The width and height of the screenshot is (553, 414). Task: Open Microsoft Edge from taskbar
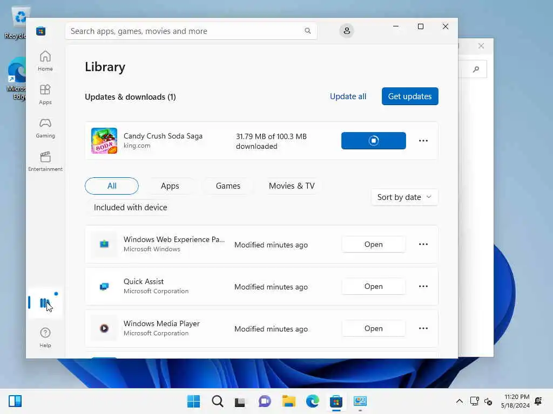click(313, 401)
